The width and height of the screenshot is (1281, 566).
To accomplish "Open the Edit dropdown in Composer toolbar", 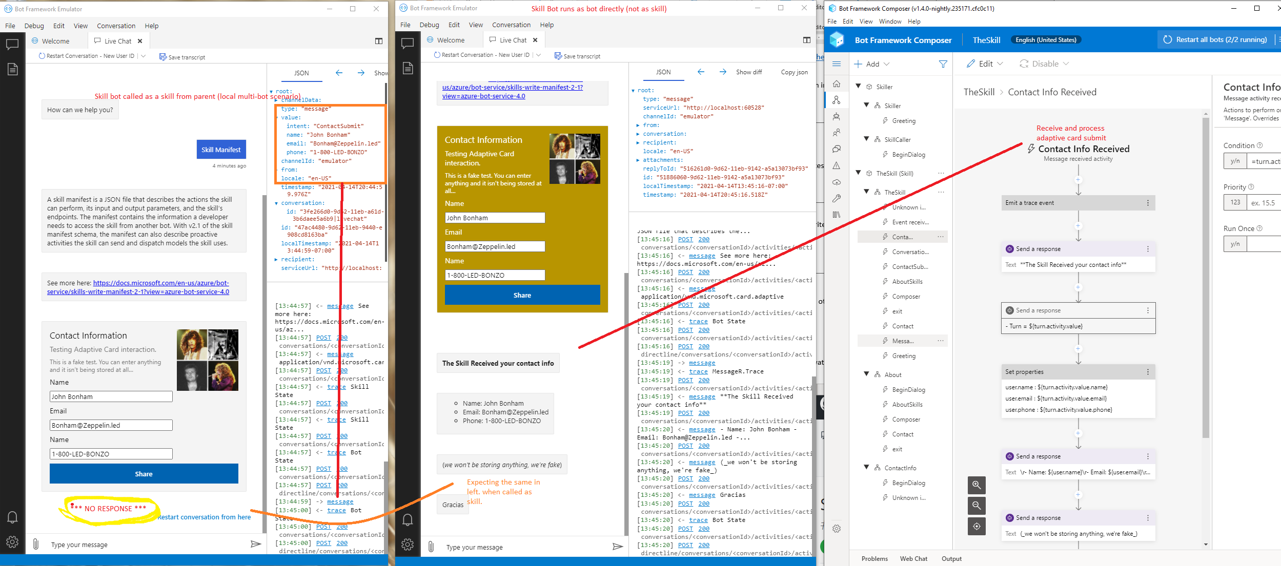I will coord(984,64).
